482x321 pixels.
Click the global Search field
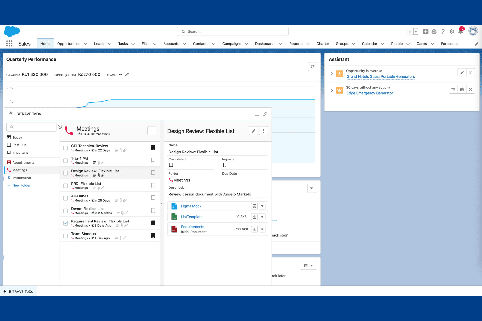coord(233,31)
